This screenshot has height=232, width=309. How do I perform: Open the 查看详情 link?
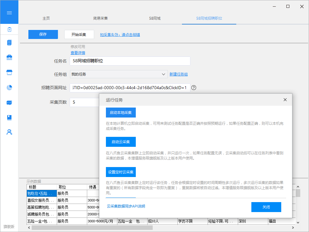point(78,53)
